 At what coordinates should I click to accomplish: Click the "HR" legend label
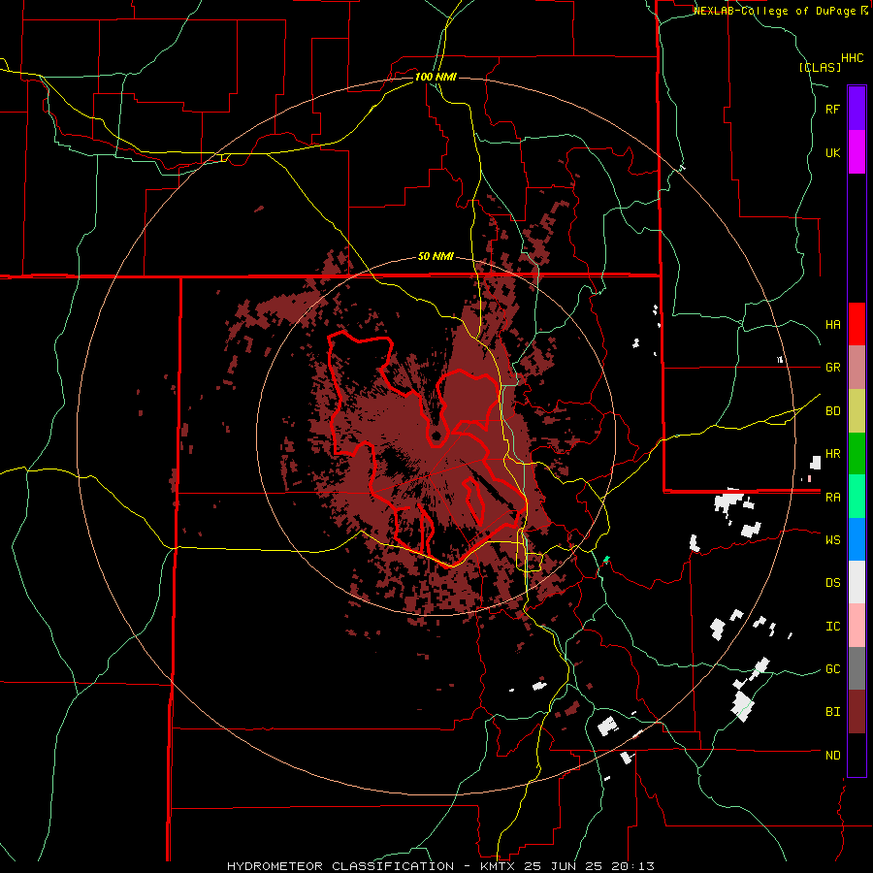pos(833,454)
